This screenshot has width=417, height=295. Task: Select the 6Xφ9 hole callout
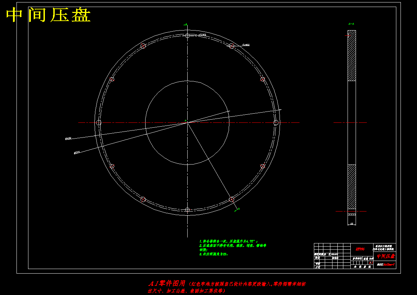click(x=202, y=35)
